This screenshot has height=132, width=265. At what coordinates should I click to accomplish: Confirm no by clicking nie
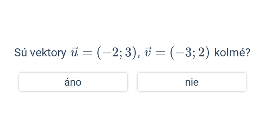(192, 82)
